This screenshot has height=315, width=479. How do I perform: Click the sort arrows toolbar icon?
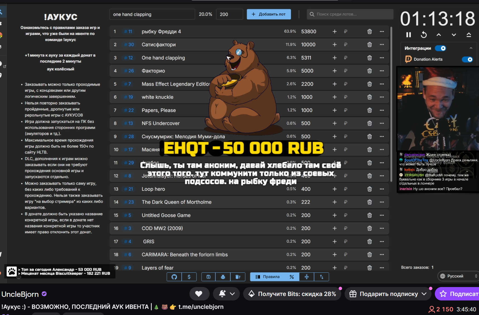(x=322, y=277)
